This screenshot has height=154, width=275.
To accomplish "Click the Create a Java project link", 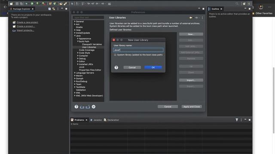I will (x=27, y=22).
